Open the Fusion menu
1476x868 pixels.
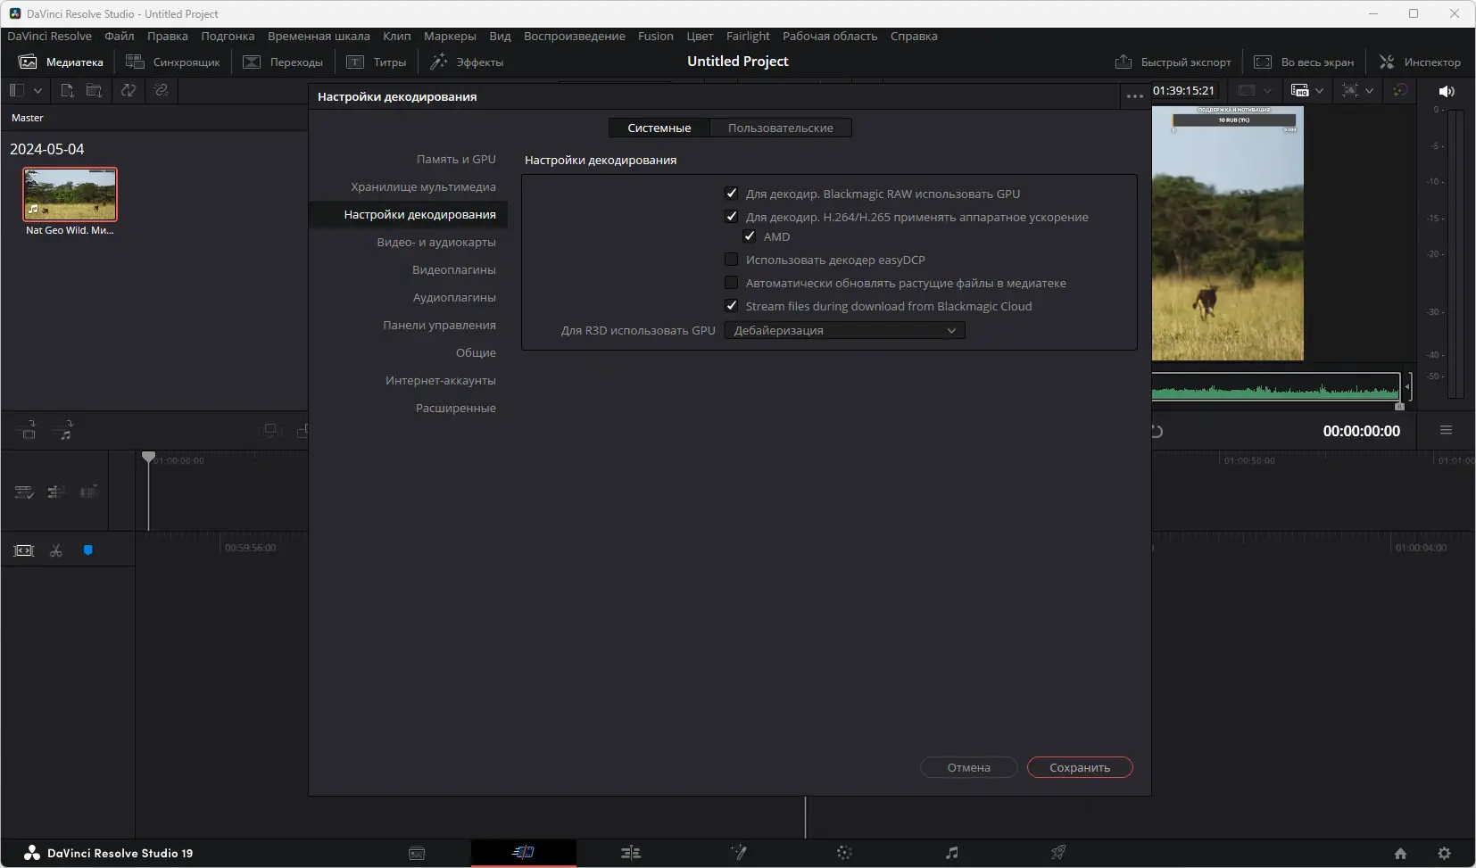click(655, 36)
